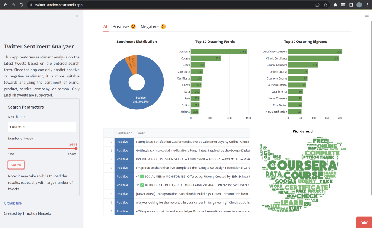Viewport: 372px width, 228px height.
Task: Click the Check Certificate bigram bar
Action: click(313, 58)
